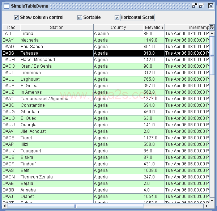Click the Touggourt station cell
The height and width of the screenshot is (211, 217).
point(57,151)
